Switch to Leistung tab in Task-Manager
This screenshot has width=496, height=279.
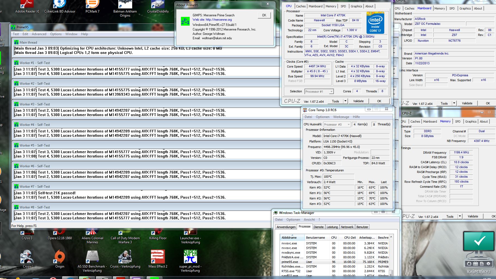pos(332,227)
